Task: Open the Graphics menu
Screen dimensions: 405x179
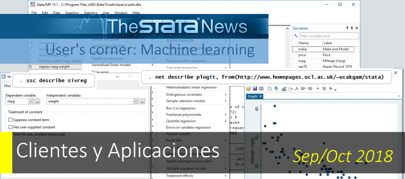Action: (72, 13)
